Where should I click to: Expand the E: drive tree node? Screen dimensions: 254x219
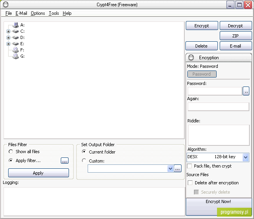point(9,44)
